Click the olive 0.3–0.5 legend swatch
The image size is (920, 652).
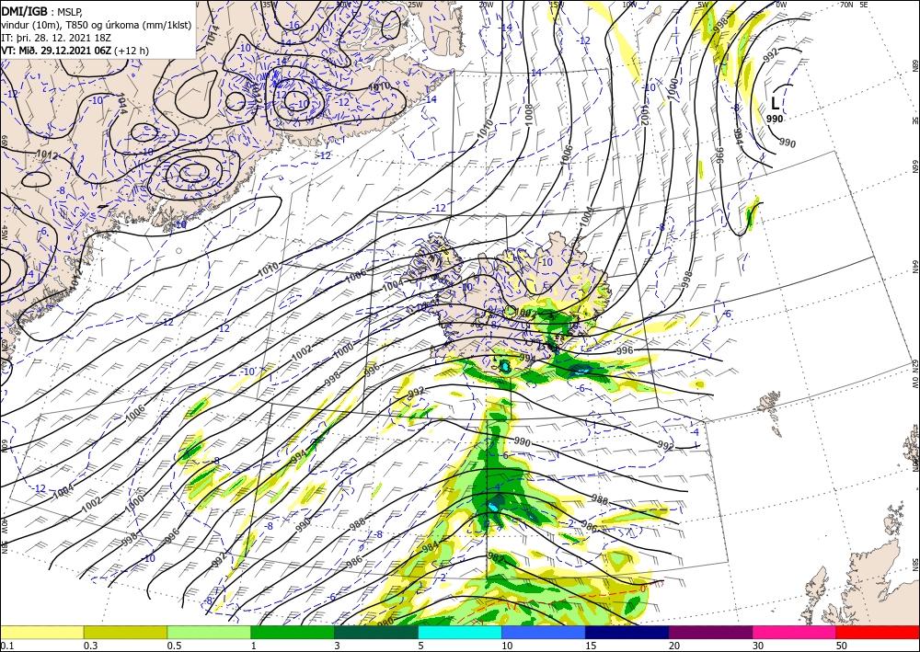[x=125, y=632]
